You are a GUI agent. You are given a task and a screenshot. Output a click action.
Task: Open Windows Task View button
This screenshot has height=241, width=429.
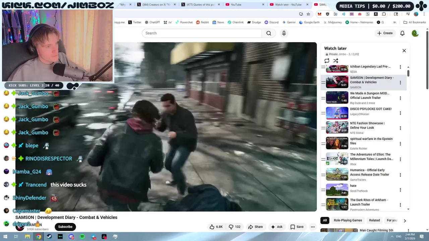[x=16, y=237]
